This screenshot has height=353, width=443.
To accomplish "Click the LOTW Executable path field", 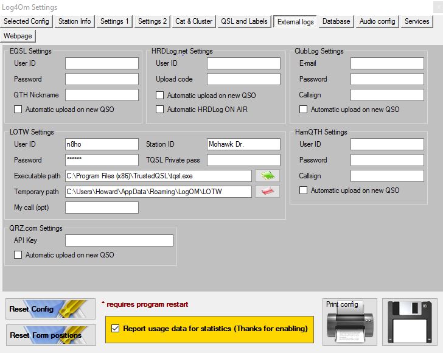I will (x=158, y=176).
